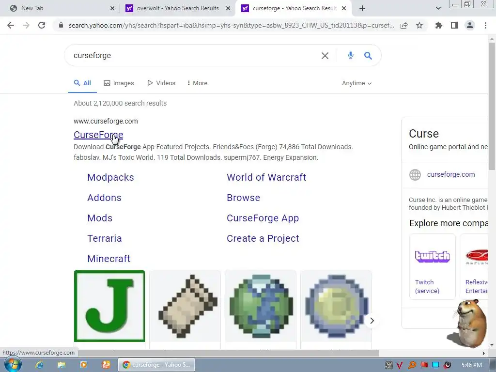This screenshot has height=372, width=496.
Task: Click the horizontal scrollbar thumb
Action: pos(229,353)
